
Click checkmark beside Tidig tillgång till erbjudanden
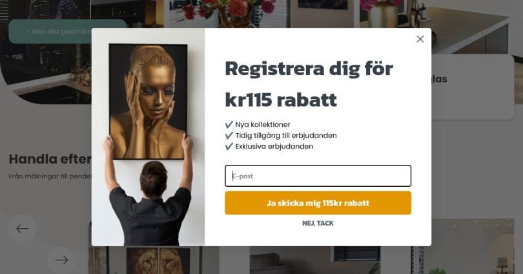229,136
